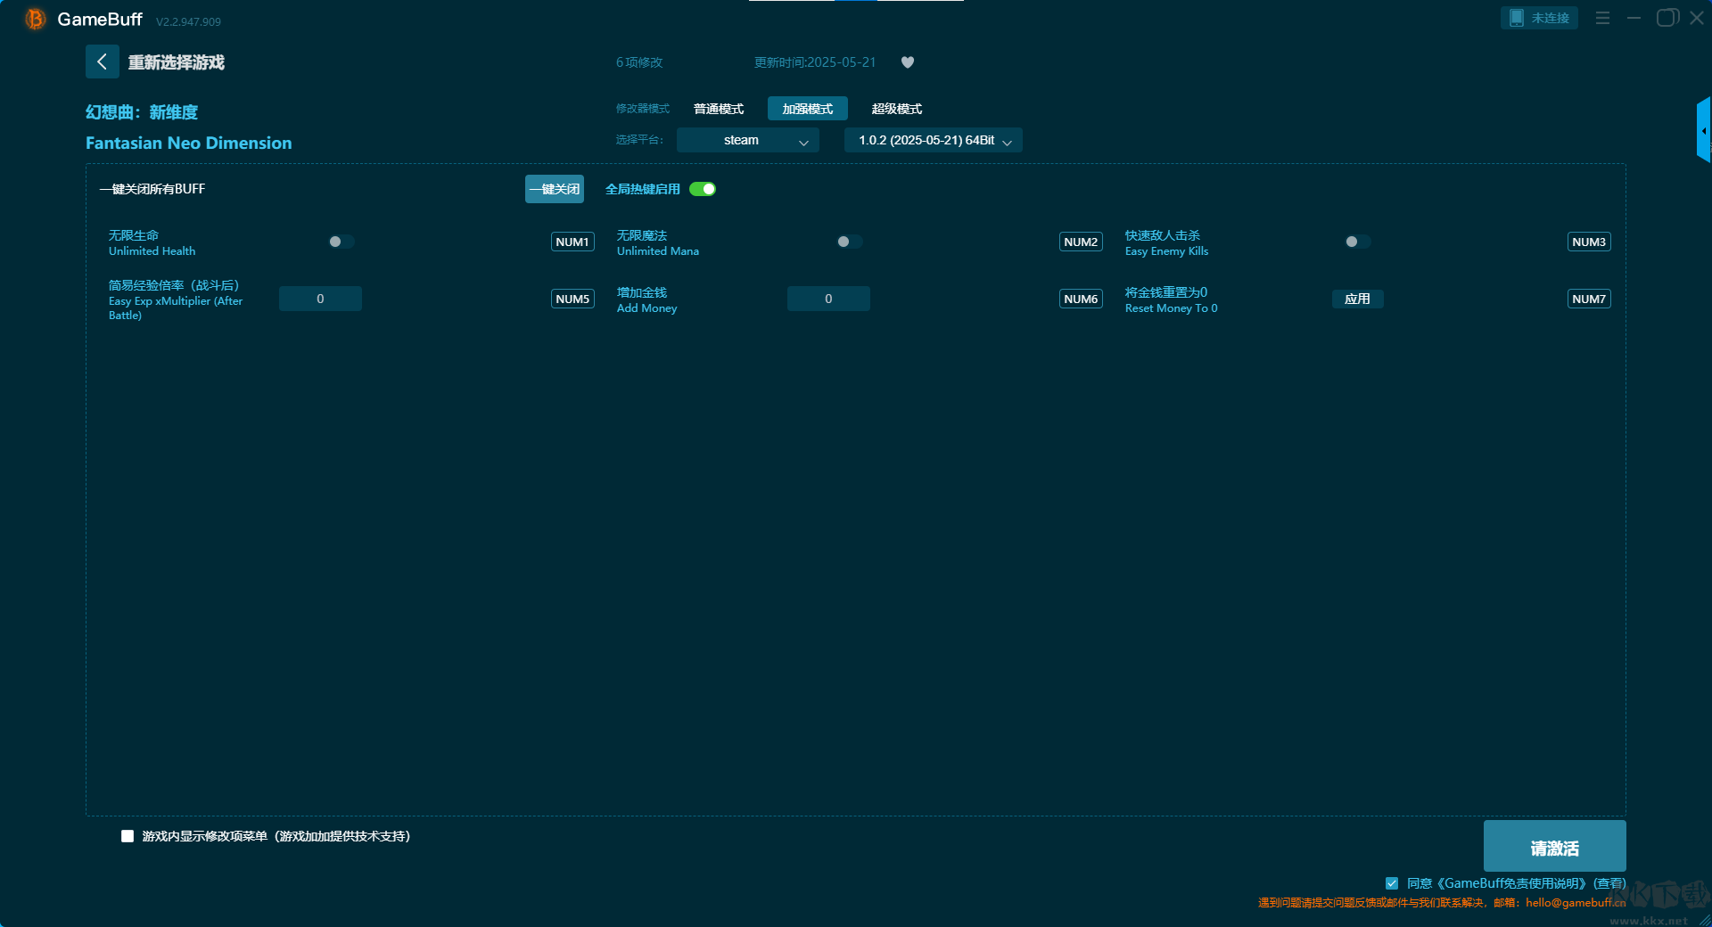1712x927 pixels.
Task: Disable the global hotkey toggle
Action: pos(703,189)
